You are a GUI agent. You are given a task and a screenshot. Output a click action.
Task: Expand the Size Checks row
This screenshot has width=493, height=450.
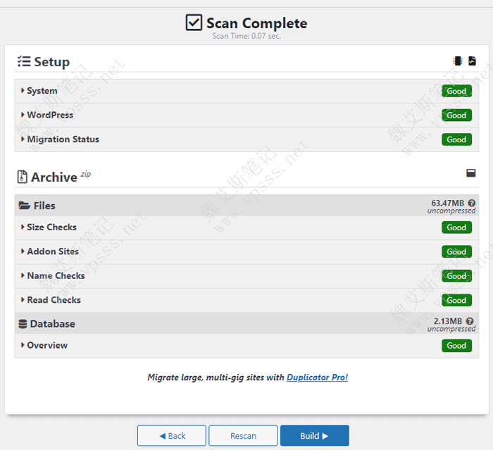51,227
